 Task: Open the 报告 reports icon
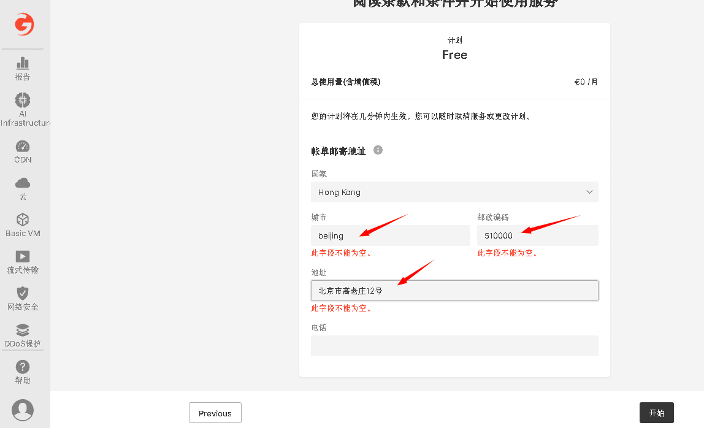(x=23, y=63)
